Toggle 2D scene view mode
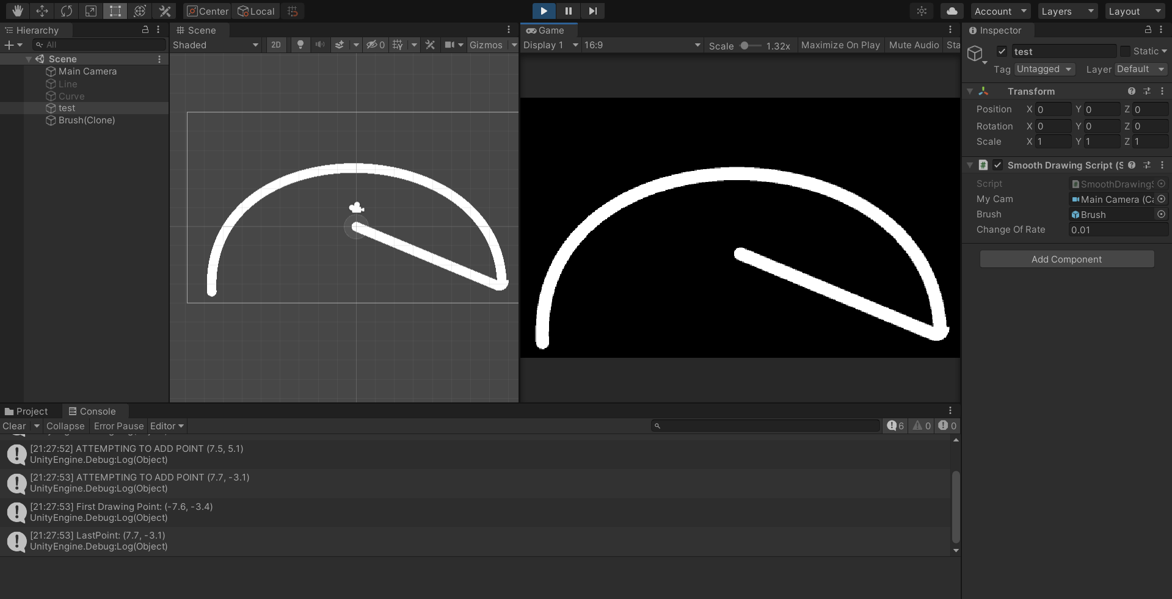The width and height of the screenshot is (1172, 599). [276, 45]
